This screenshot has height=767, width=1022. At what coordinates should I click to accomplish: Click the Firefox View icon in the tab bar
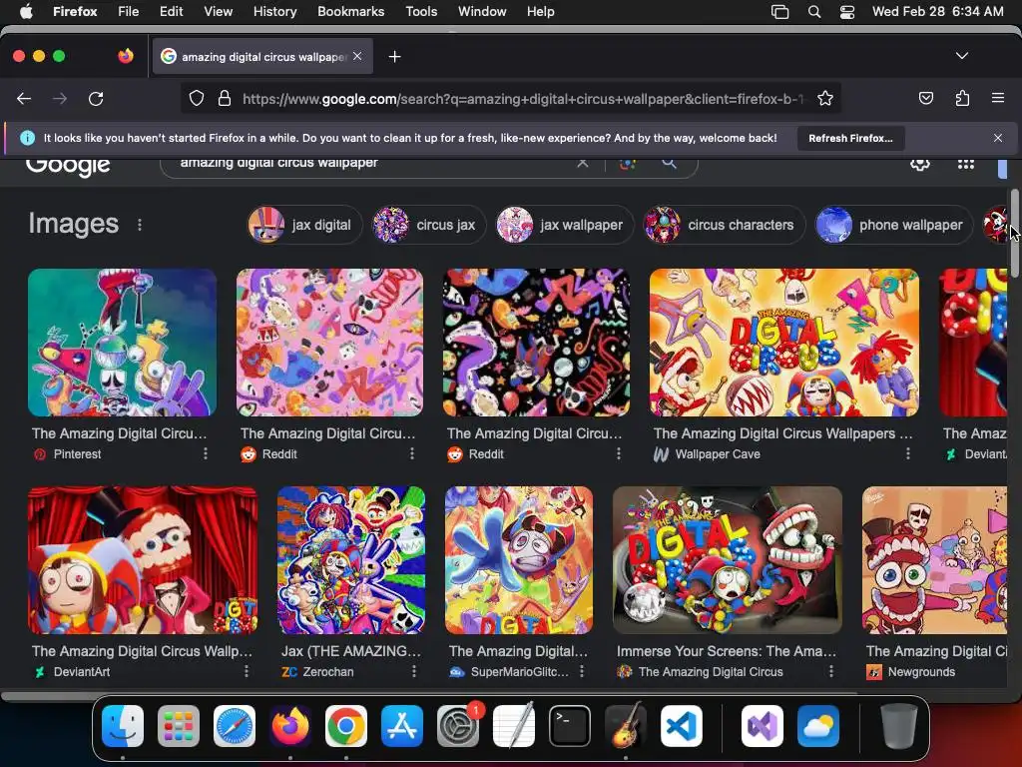coord(126,56)
